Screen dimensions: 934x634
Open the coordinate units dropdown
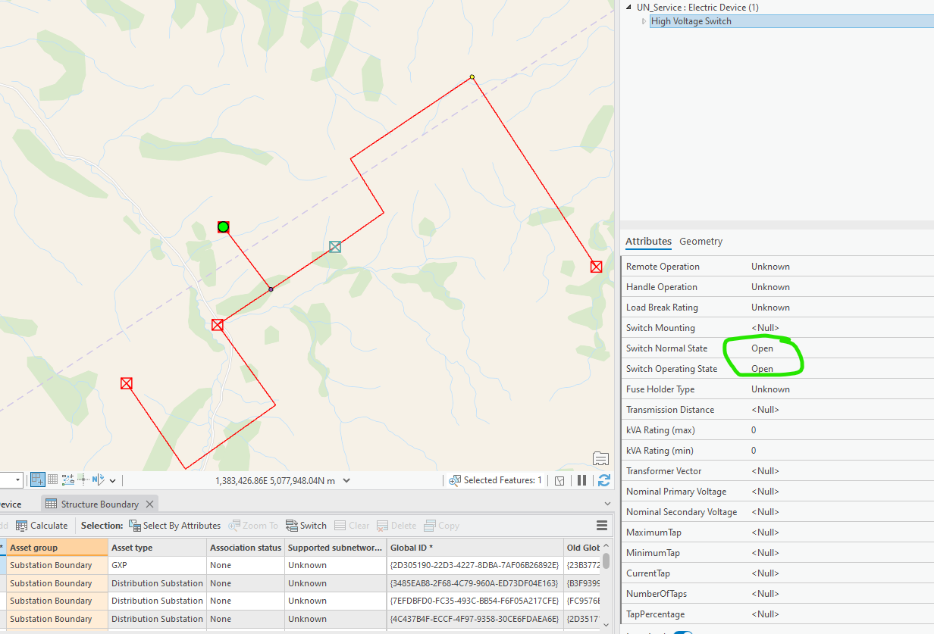[347, 480]
